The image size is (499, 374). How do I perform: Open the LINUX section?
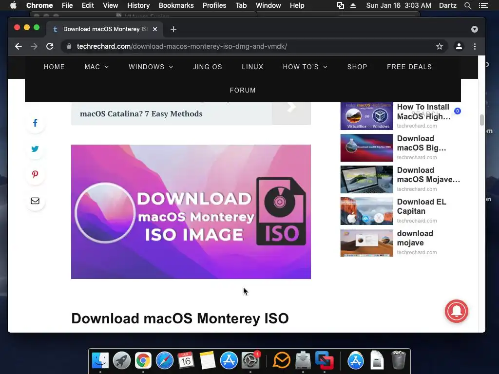[x=252, y=67]
